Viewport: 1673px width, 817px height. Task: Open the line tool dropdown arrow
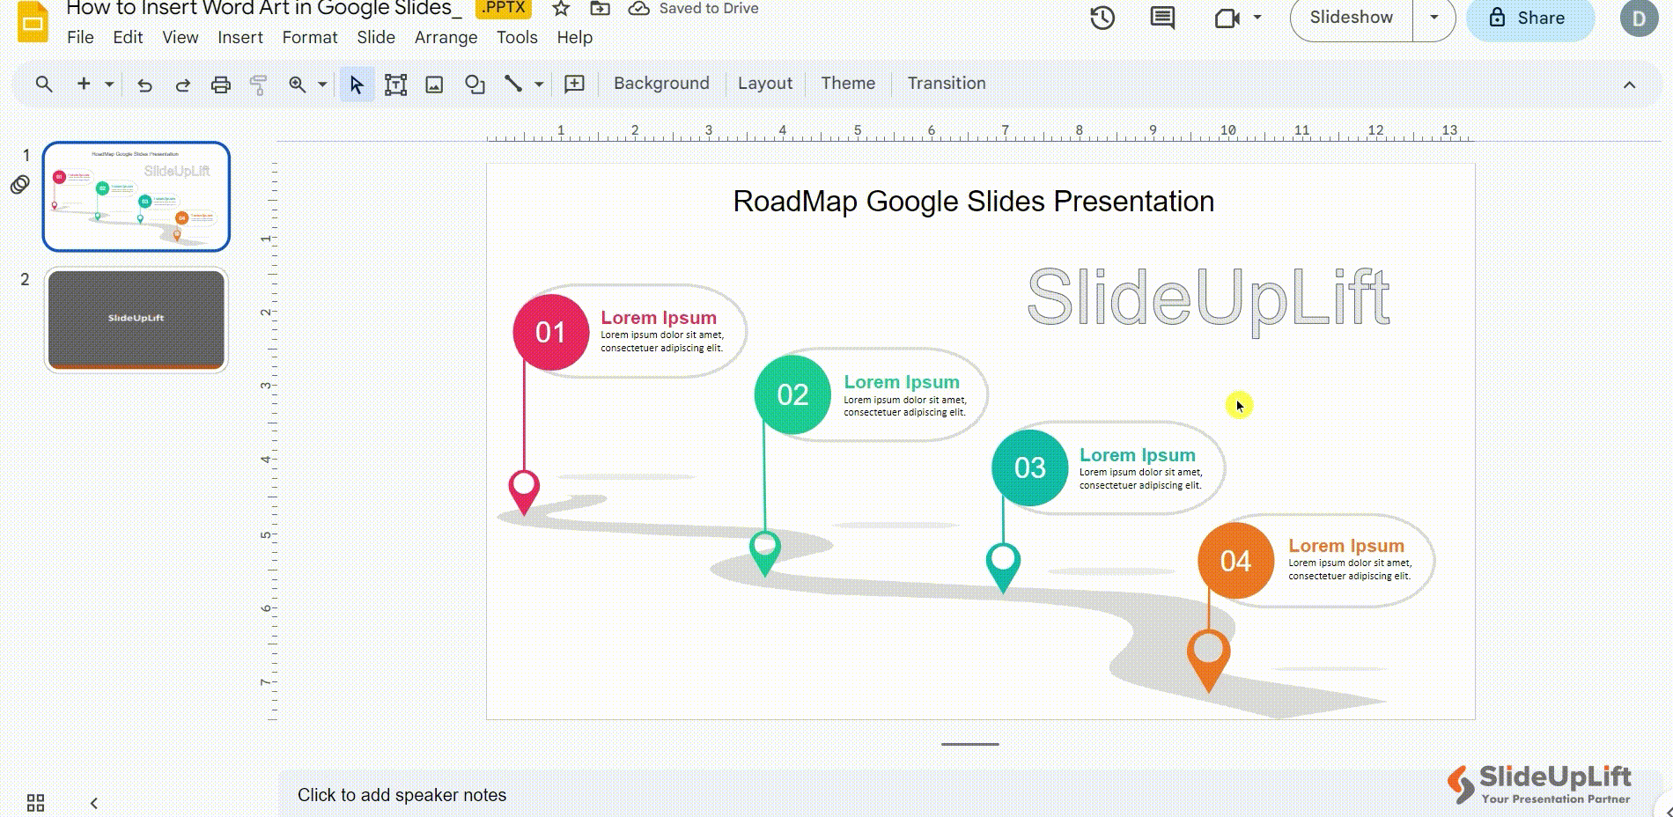[x=539, y=84]
